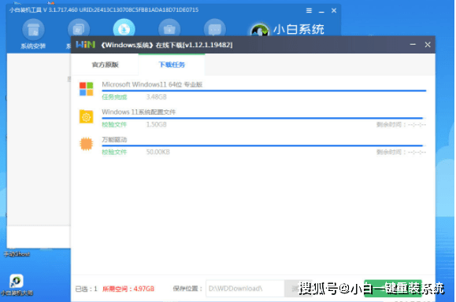Click the WIN logo in the download window title bar
The image size is (456, 302).
pos(85,44)
